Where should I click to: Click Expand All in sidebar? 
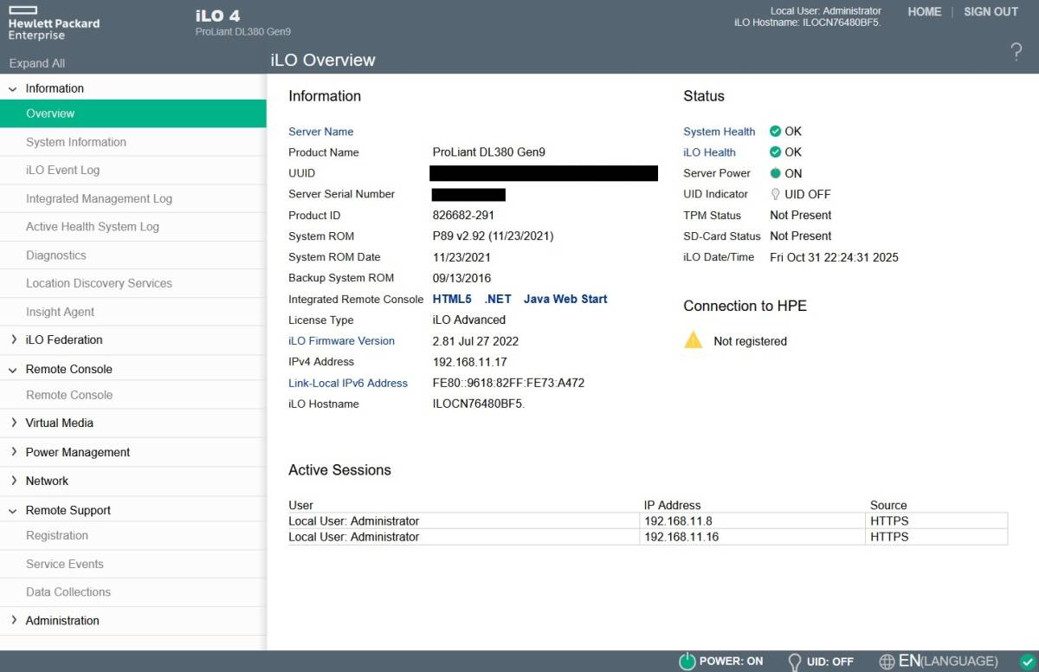(36, 63)
